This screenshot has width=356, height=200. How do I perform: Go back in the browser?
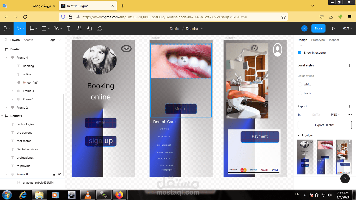(6, 17)
